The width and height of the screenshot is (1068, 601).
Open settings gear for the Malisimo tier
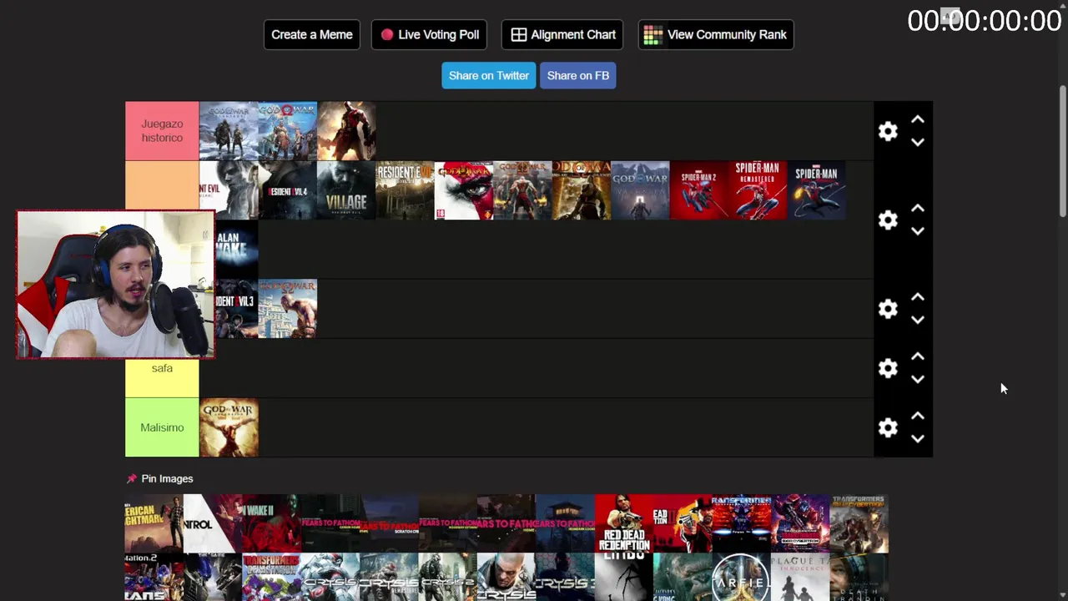pyautogui.click(x=888, y=427)
